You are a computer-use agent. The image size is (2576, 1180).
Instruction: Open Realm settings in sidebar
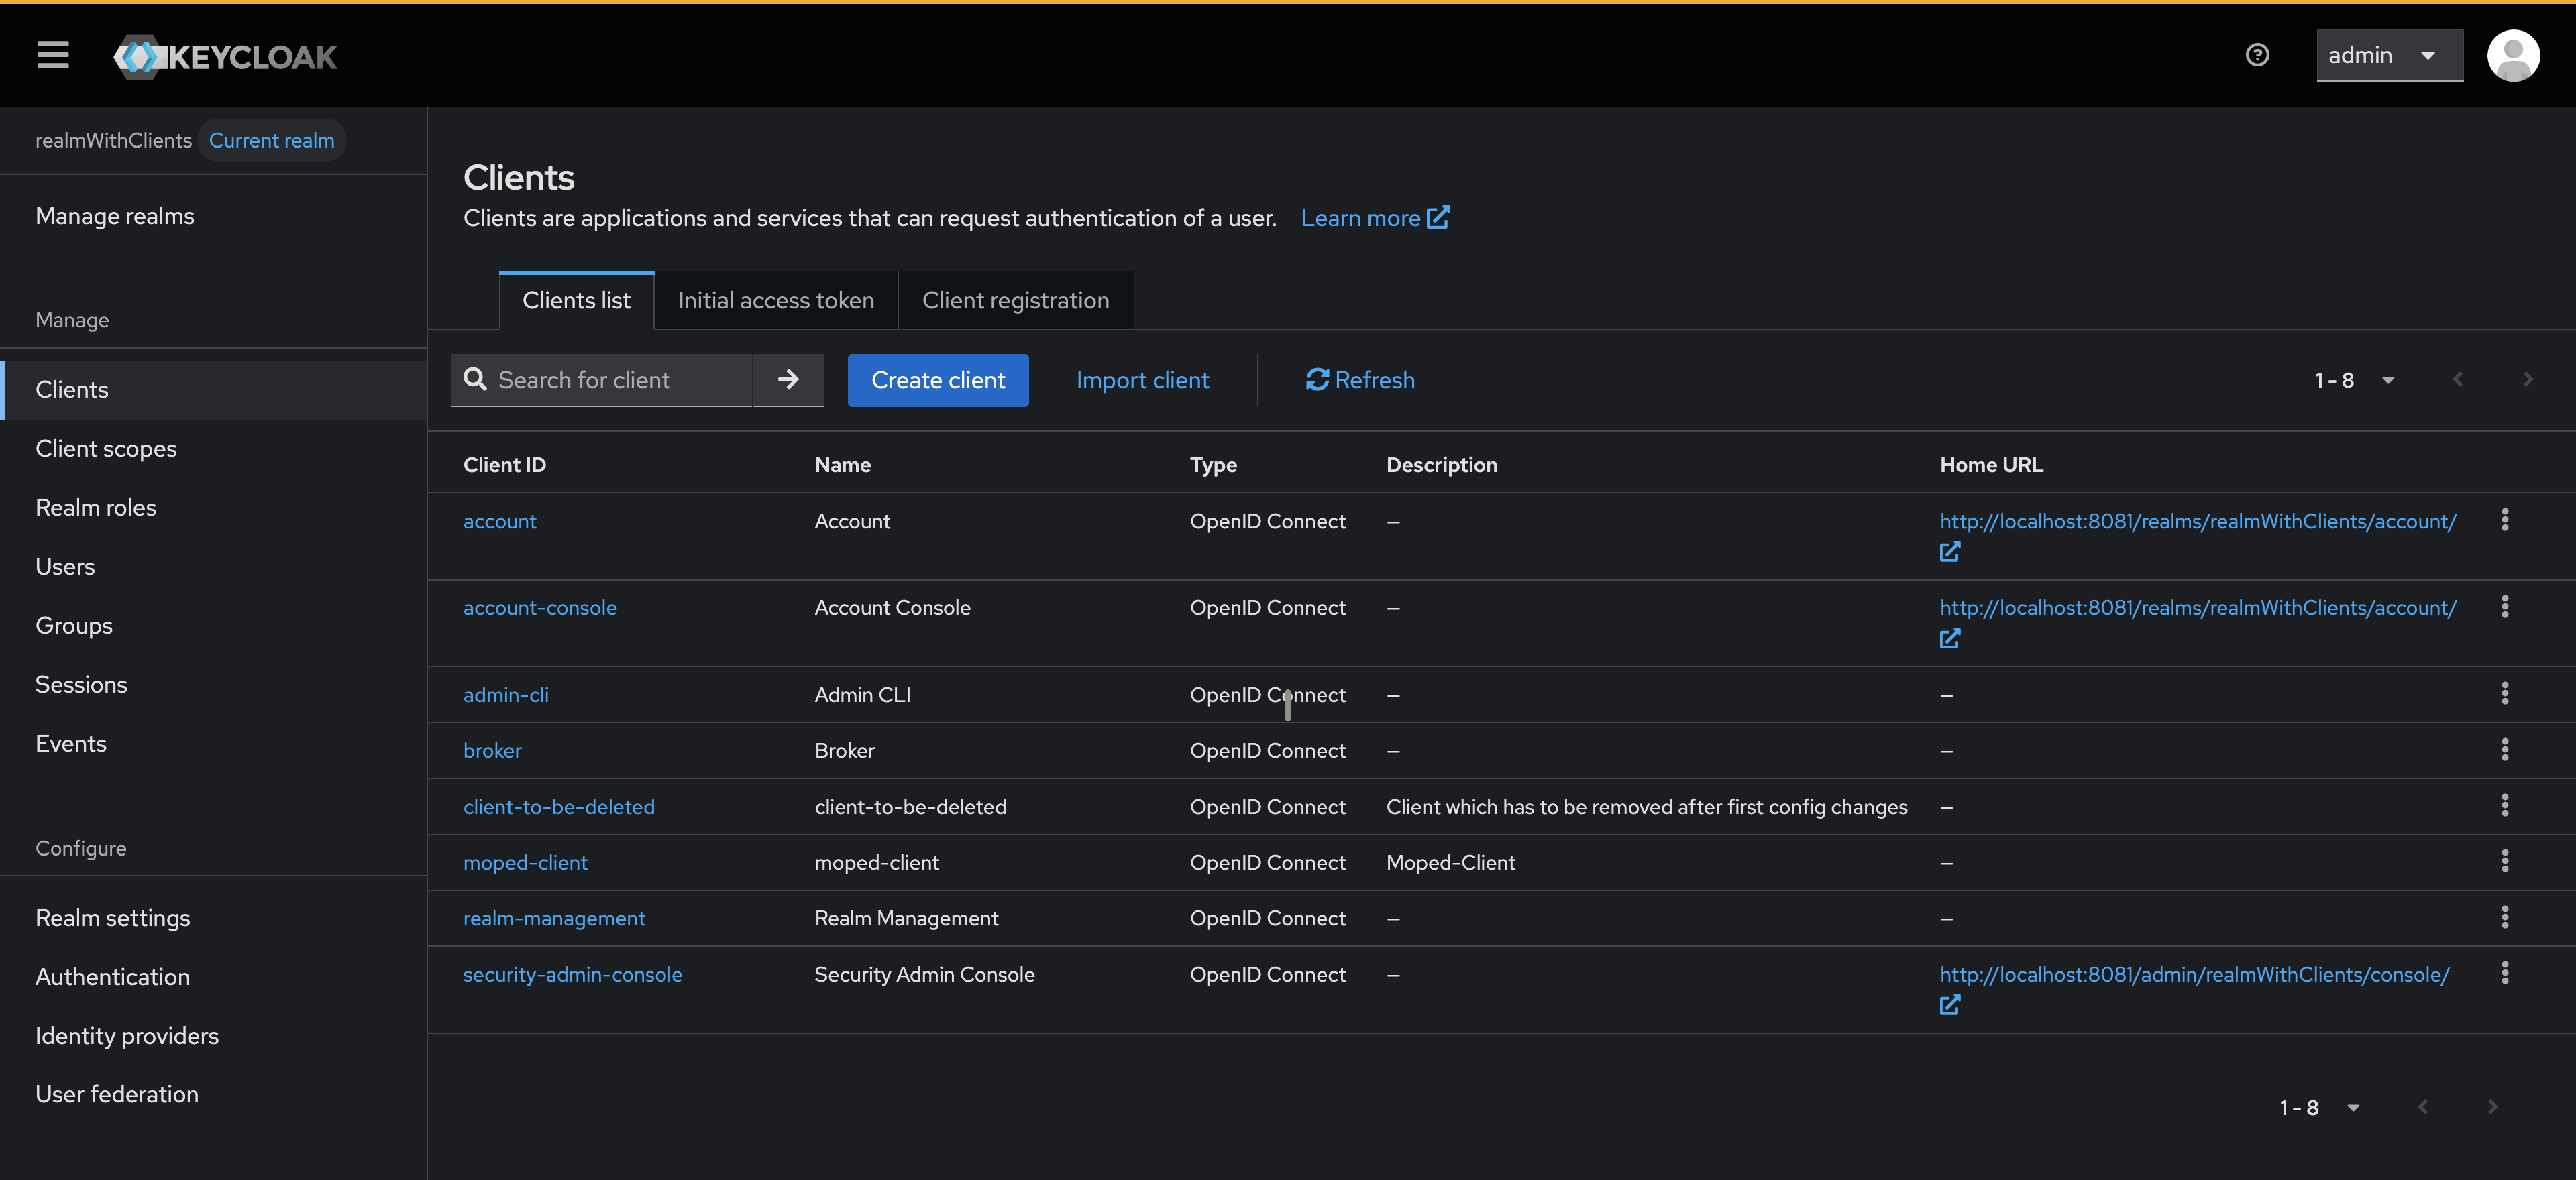pos(112,917)
